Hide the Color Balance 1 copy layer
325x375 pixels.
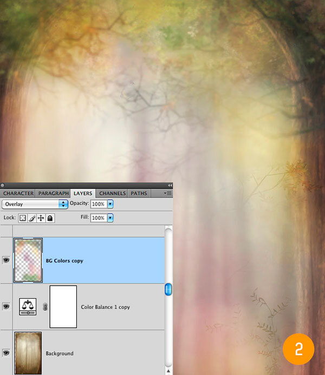click(x=6, y=306)
